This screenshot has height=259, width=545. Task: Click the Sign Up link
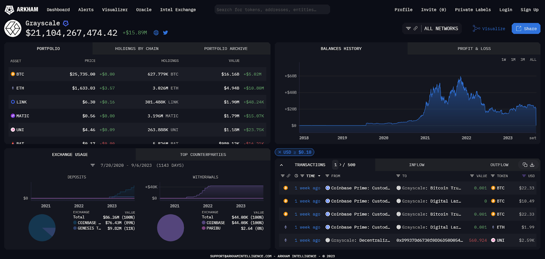pyautogui.click(x=529, y=10)
